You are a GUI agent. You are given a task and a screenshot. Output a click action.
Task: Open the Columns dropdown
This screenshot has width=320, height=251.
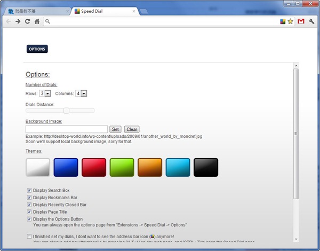click(x=81, y=93)
